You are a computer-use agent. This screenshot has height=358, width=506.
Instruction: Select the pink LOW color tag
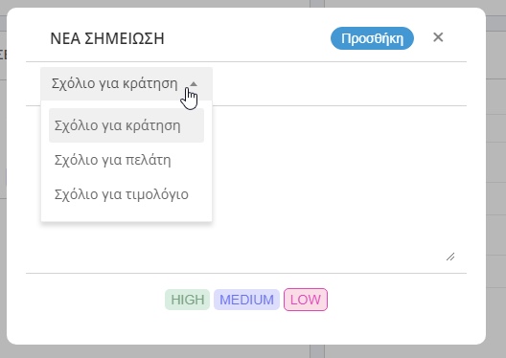point(306,300)
